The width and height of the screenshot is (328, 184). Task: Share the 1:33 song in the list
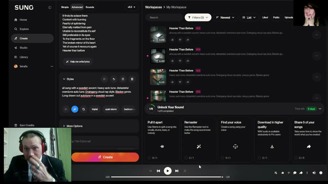[188, 61]
